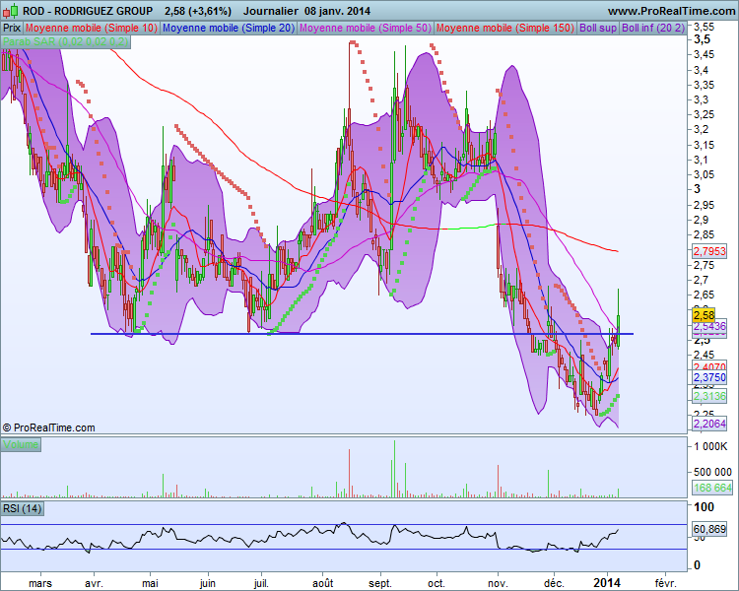Open Parab SAR (0.02 0.02 0.2) label
This screenshot has height=591, width=739.
pos(65,41)
